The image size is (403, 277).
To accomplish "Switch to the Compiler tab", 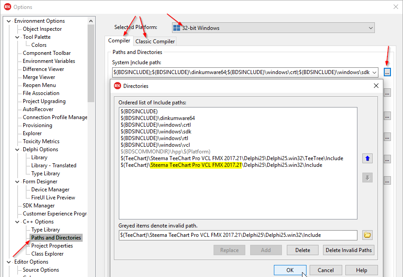I will pyautogui.click(x=119, y=41).
